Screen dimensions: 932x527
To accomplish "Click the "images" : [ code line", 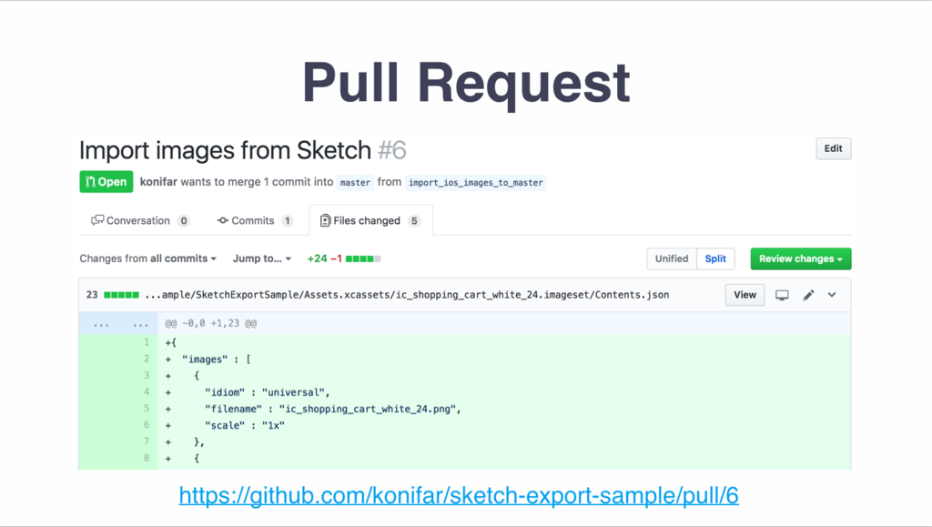I will pyautogui.click(x=217, y=360).
